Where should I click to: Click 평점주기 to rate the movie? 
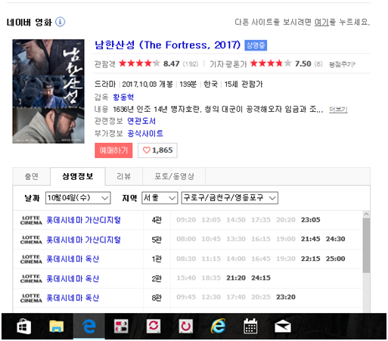[342, 64]
